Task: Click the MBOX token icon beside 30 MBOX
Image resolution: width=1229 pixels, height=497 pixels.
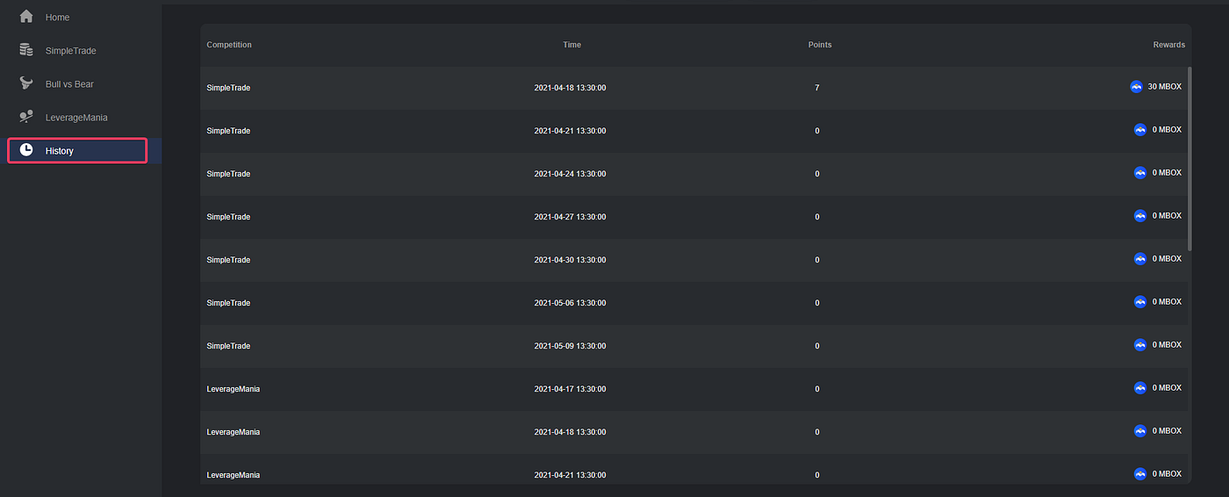Action: click(x=1137, y=87)
